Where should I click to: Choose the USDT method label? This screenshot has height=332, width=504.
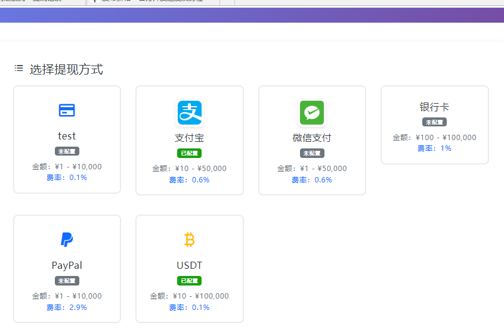click(190, 265)
